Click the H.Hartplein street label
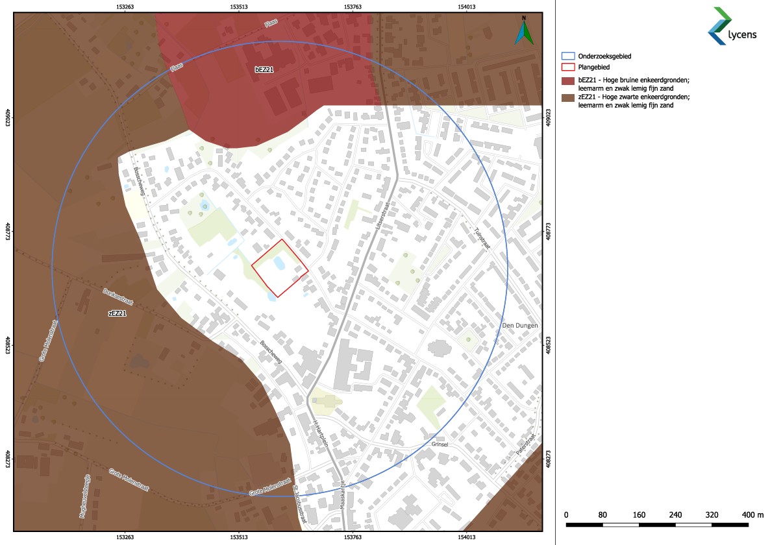The width and height of the screenshot is (770, 545). [x=321, y=435]
